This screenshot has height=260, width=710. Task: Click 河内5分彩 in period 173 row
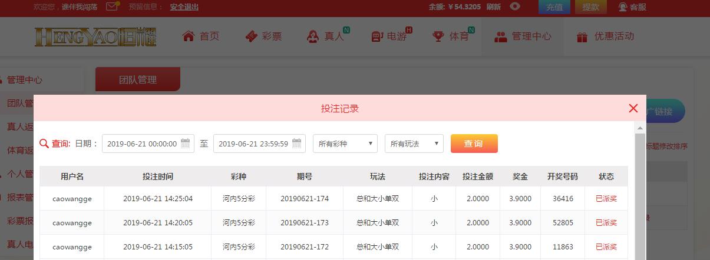point(239,223)
